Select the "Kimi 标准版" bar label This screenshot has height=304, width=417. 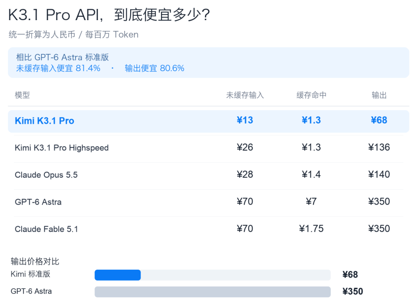[31, 274]
